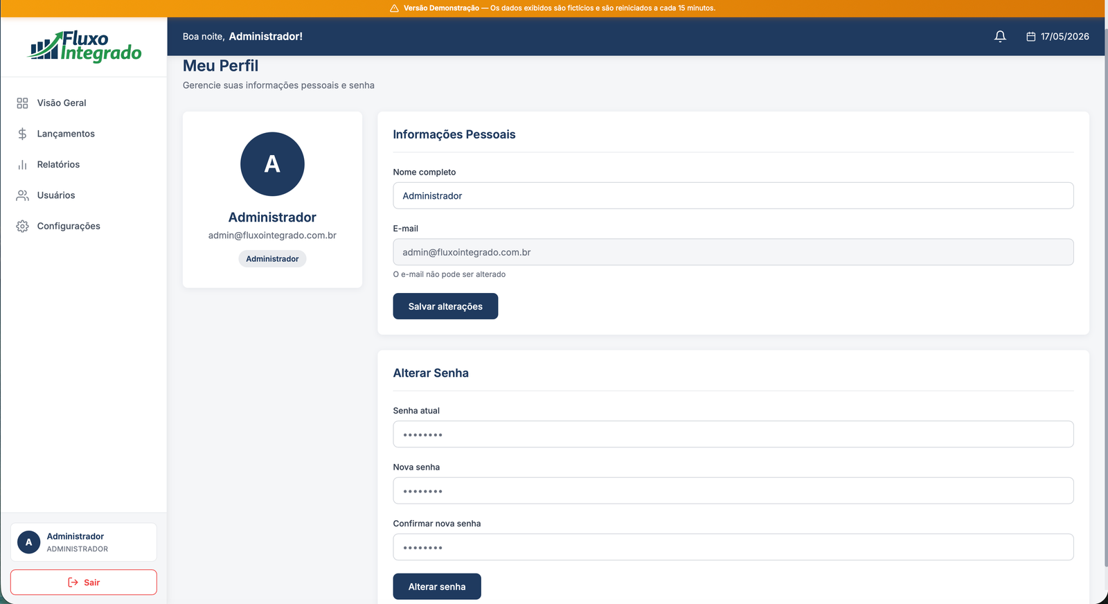Click 'O e-mail não pode ser alterado' note
The width and height of the screenshot is (1108, 604).
[x=449, y=274]
